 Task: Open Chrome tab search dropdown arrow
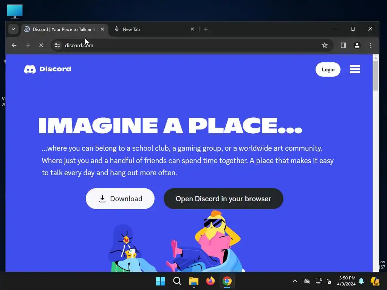(x=13, y=29)
